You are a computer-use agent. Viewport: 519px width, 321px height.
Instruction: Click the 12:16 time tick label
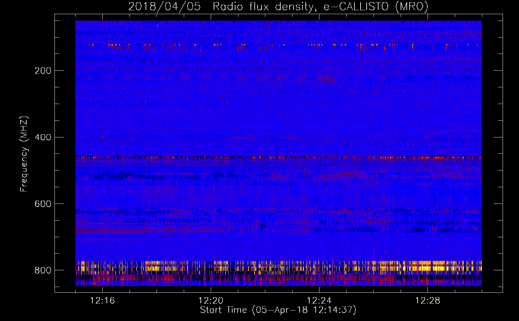[103, 301]
